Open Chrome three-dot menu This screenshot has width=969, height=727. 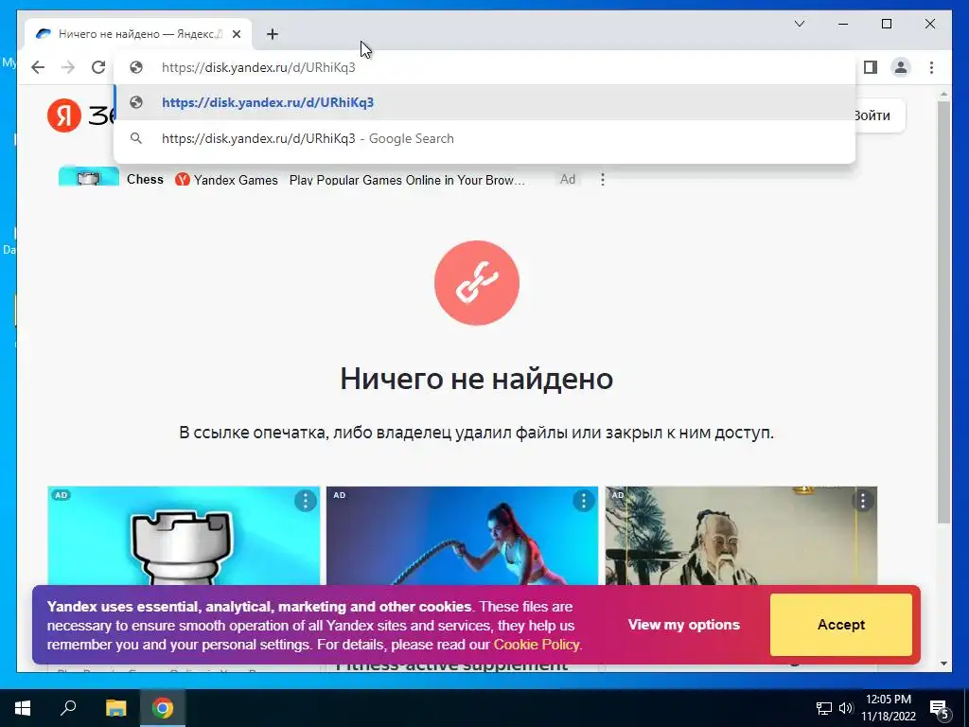931,67
